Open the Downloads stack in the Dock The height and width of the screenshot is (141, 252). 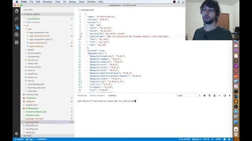point(236,129)
